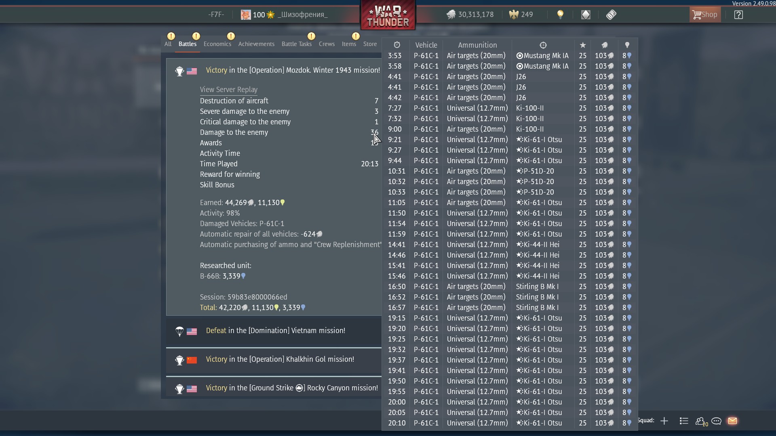Open the chat speech bubble icon
Viewport: 776px width, 436px height.
[716, 421]
